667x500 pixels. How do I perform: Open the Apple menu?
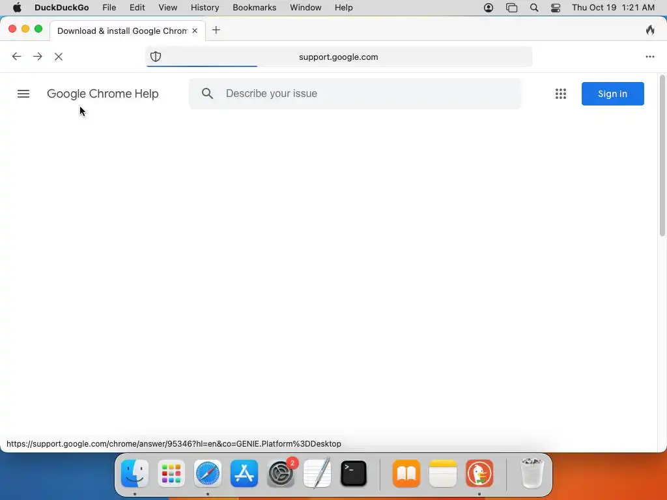17,8
